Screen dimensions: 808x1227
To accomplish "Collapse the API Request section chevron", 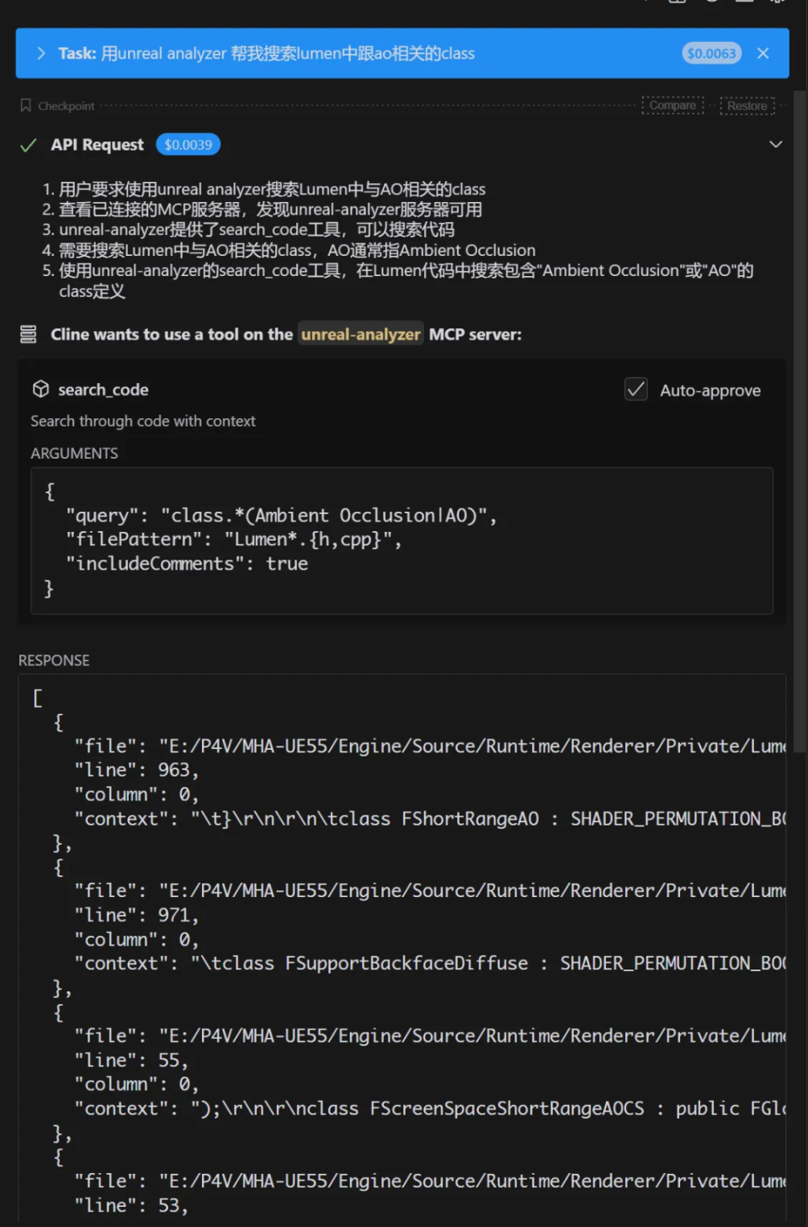I will [775, 144].
